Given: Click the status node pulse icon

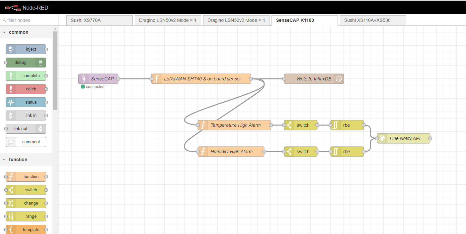Looking at the screenshot, I should coord(11,102).
